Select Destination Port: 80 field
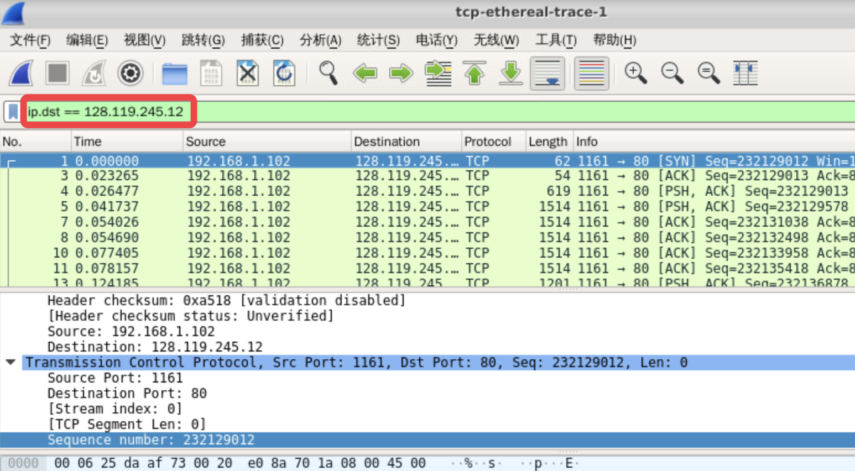855x471 pixels. 127,394
